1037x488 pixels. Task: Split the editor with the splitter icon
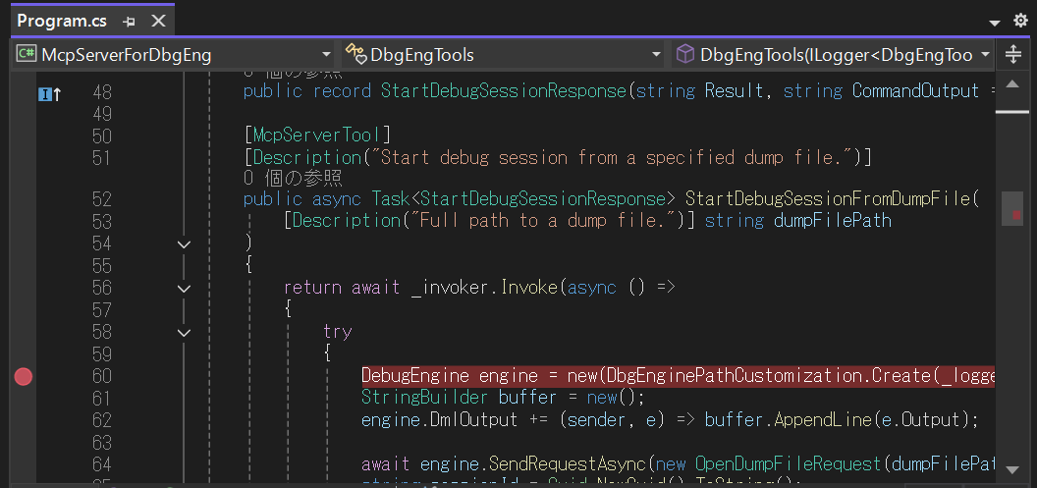tap(1012, 54)
